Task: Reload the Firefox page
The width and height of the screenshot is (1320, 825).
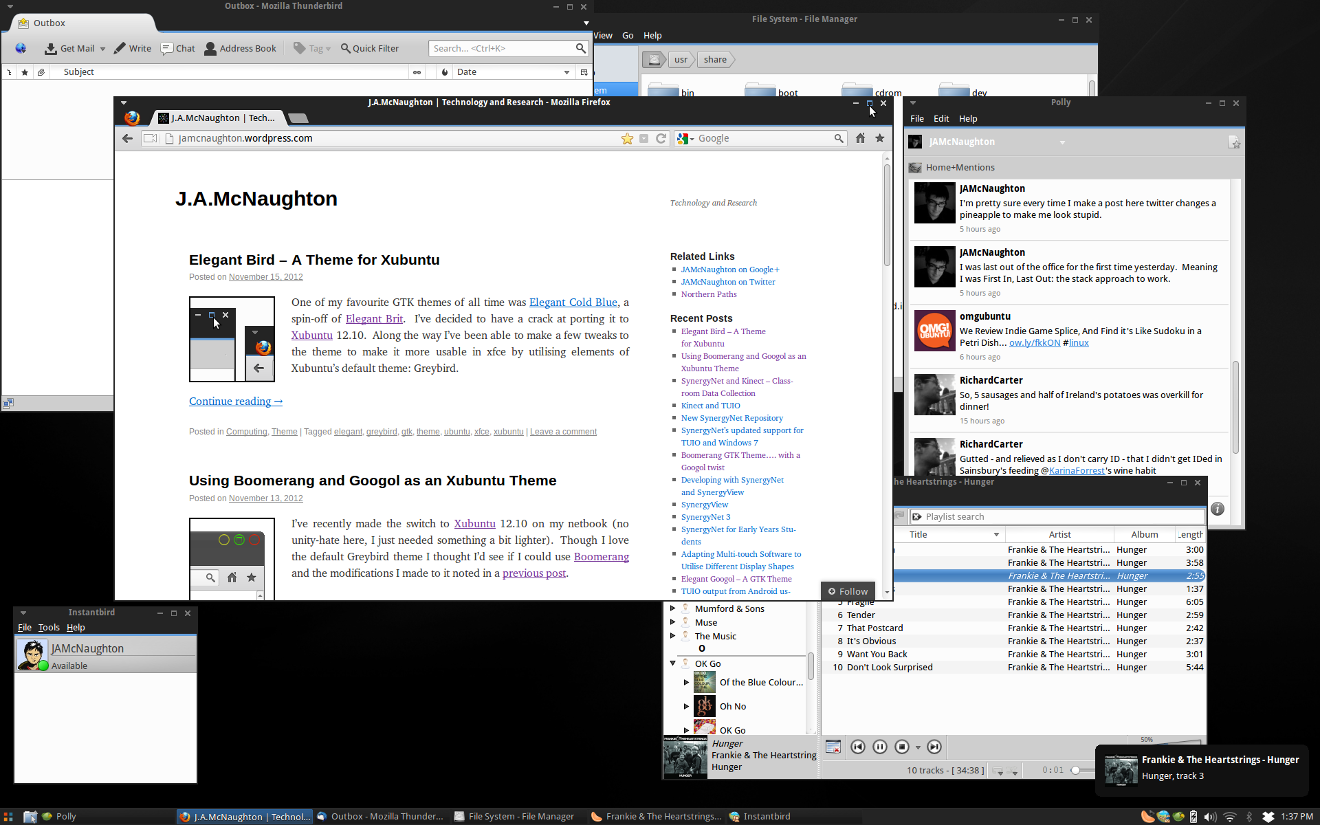Action: [x=661, y=139]
